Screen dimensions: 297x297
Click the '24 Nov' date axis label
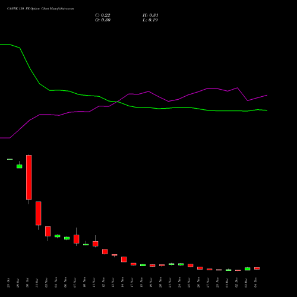click(179, 282)
